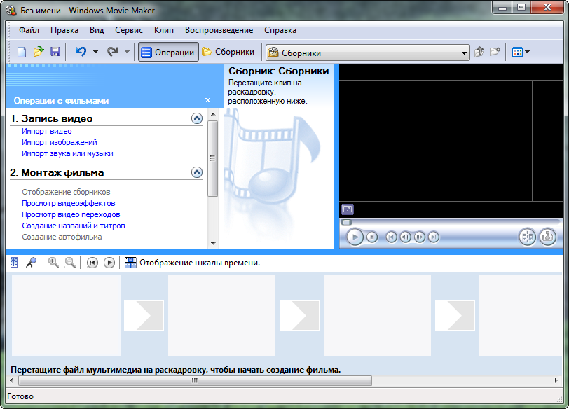This screenshot has width=569, height=409.
Task: Click the storyboard horizontal scrollbar thumb
Action: (195, 380)
